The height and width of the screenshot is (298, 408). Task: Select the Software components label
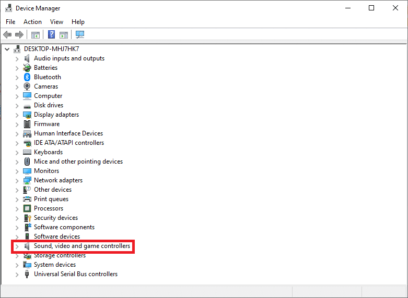click(64, 227)
